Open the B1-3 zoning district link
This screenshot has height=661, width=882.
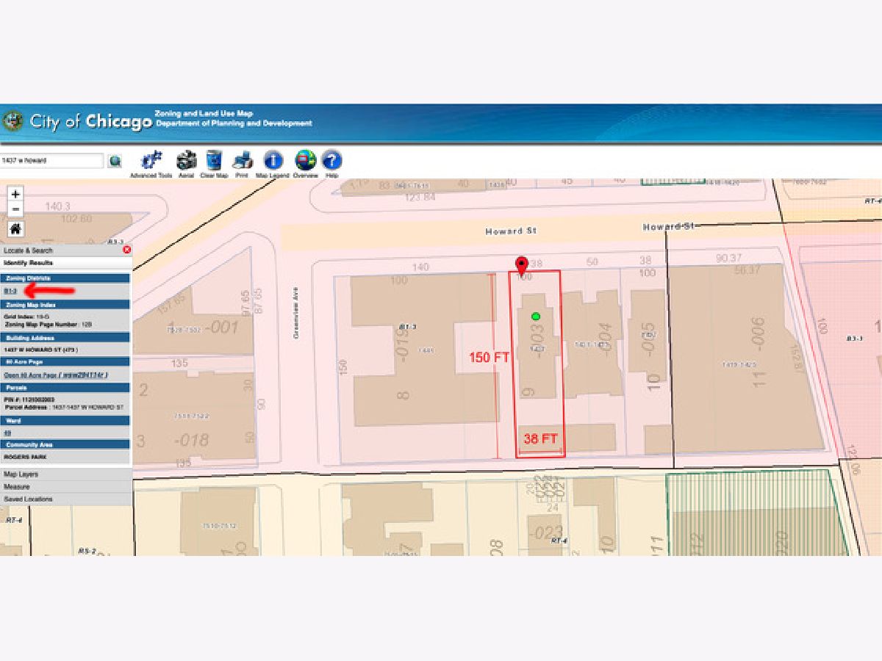coord(10,292)
